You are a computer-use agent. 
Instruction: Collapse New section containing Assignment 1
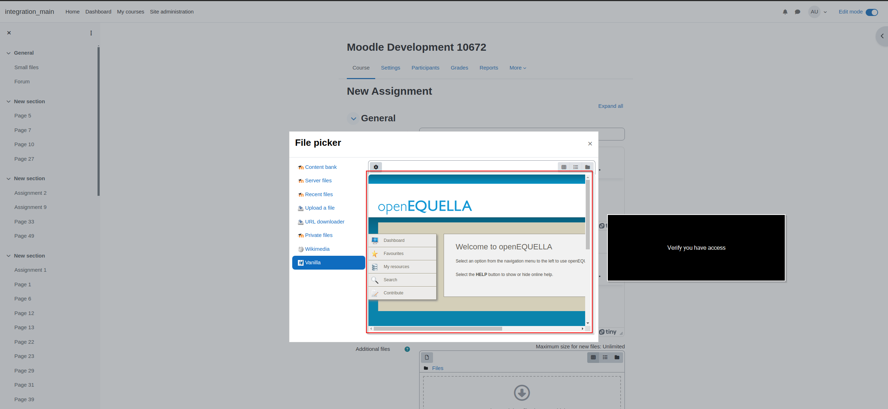(9, 256)
